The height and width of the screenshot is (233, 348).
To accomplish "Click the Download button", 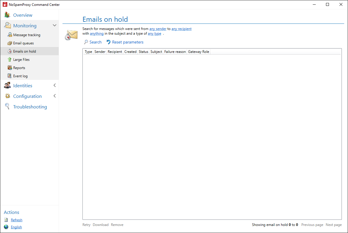I will (x=101, y=225).
